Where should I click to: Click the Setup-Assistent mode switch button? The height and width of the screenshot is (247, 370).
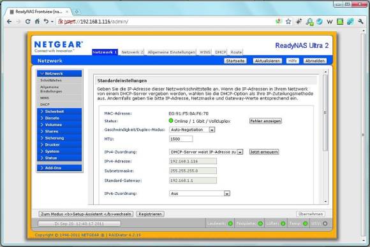[86, 214]
